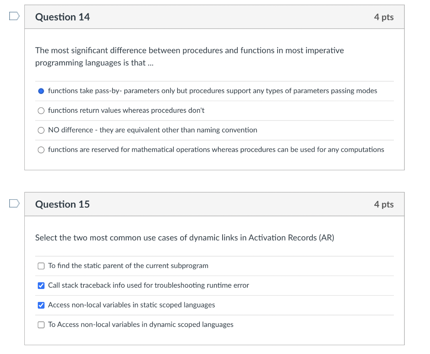The width and height of the screenshot is (430, 354).
Task: Choose the 'NO difference' radio circle
Action: click(41, 130)
